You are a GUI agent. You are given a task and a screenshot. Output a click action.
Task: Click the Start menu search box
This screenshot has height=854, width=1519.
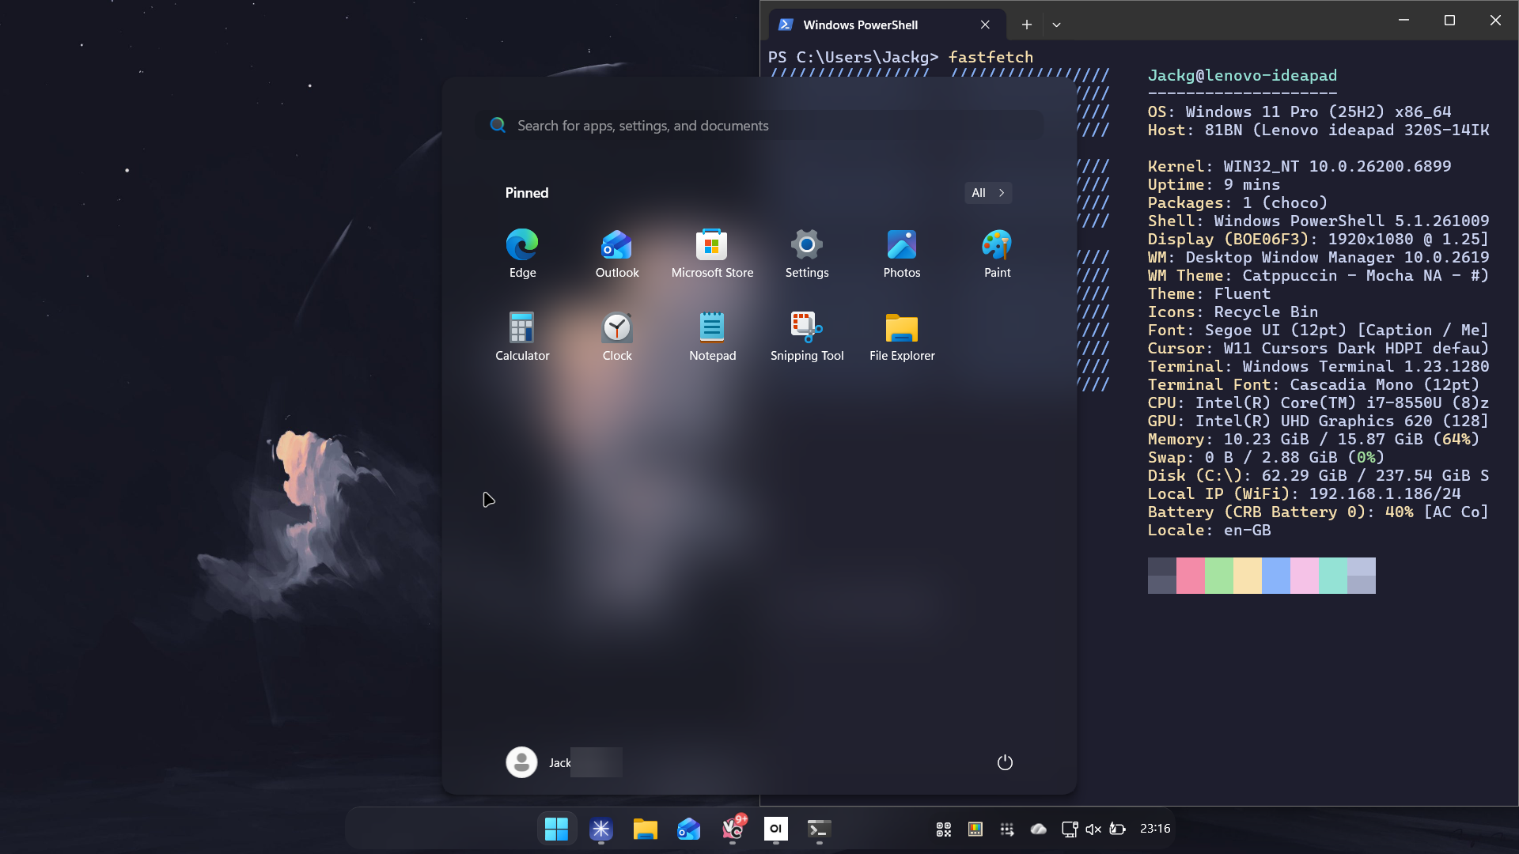pyautogui.click(x=759, y=126)
